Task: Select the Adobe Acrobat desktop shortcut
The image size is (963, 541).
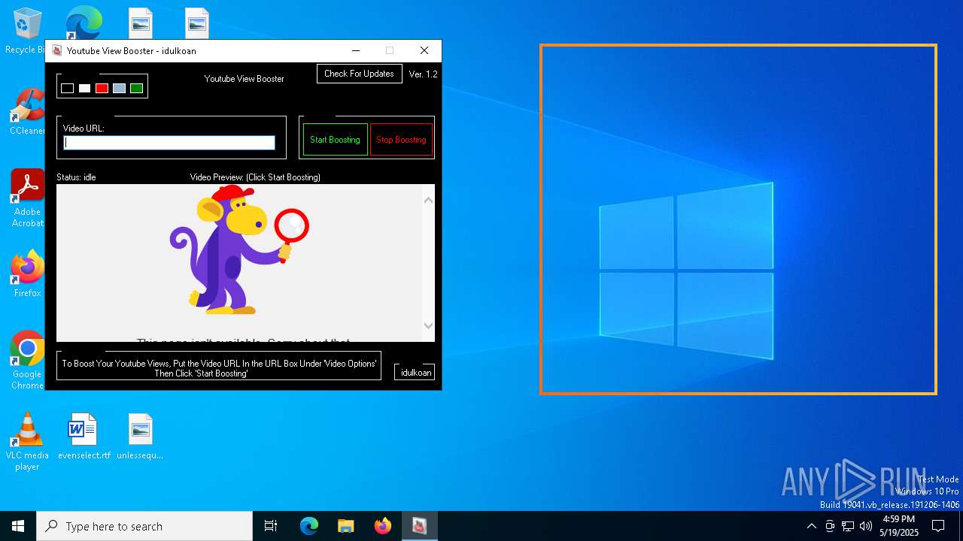Action: click(x=28, y=198)
